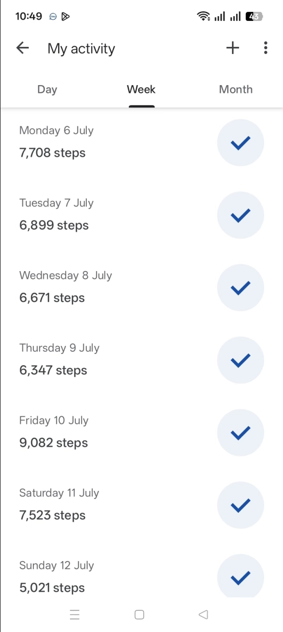Open the Sunday 12 July 5,021 steps entry
Image resolution: width=283 pixels, height=632 pixels.
point(141,576)
